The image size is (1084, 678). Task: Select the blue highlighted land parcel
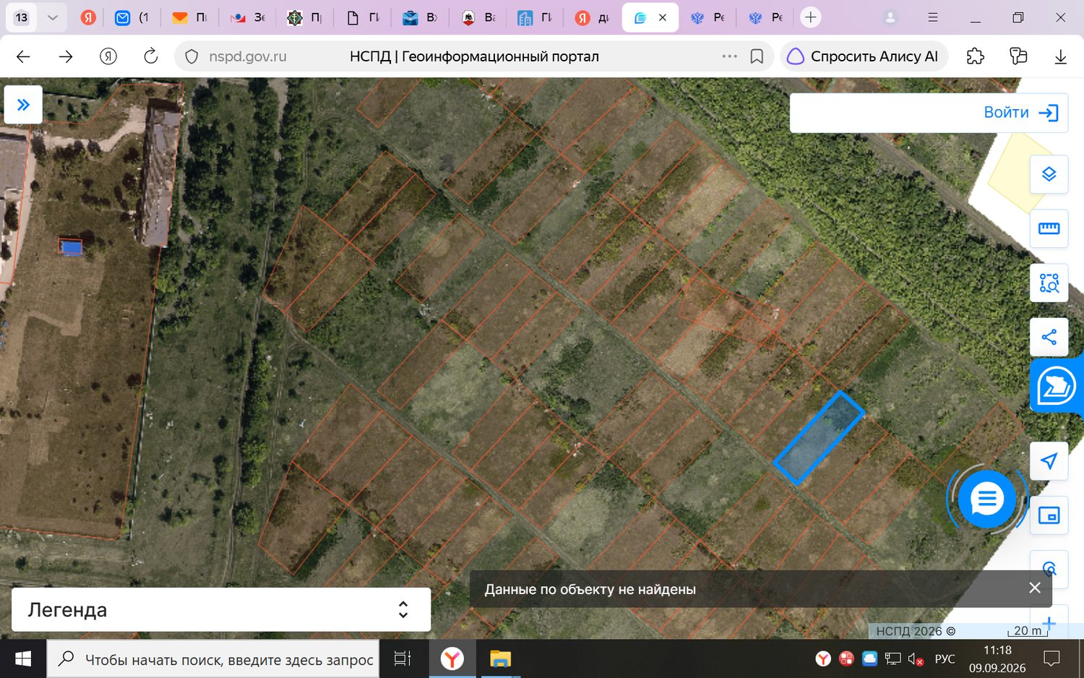[x=819, y=437]
